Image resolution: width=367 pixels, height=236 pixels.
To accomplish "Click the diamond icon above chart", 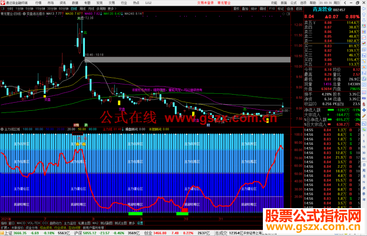I will (284, 14).
